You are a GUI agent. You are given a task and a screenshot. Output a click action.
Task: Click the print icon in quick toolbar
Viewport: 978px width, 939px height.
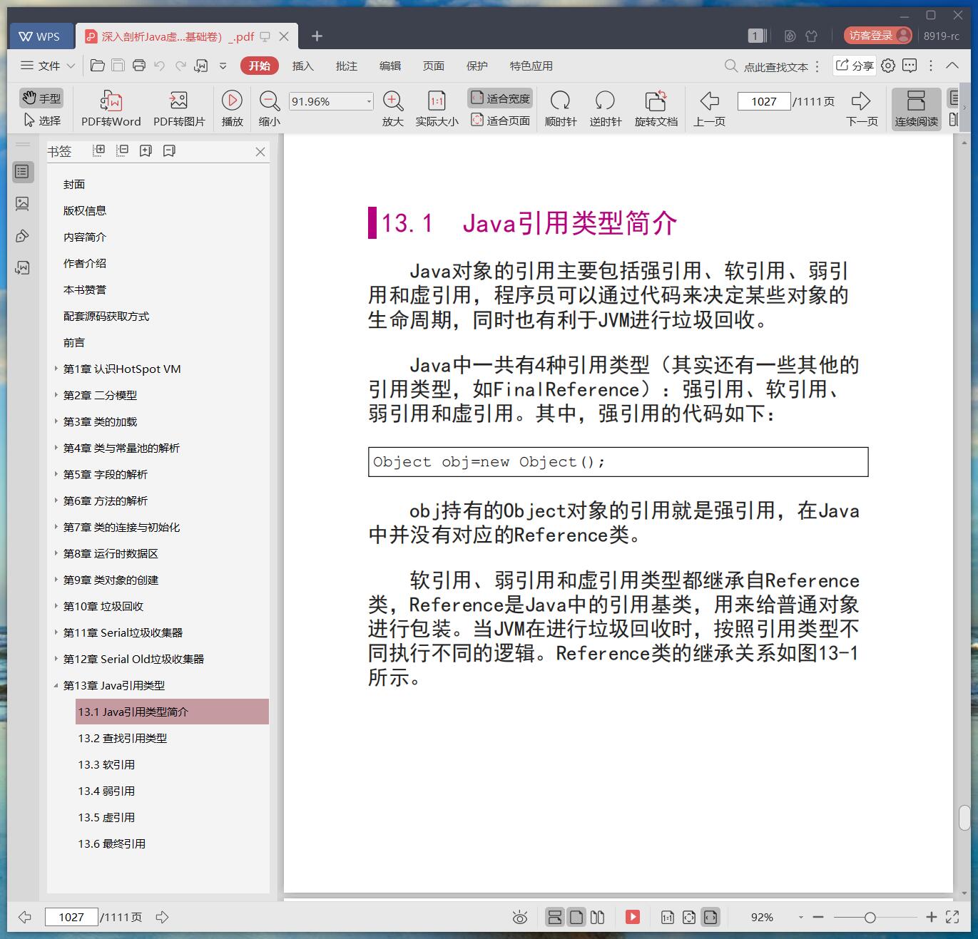(x=139, y=66)
